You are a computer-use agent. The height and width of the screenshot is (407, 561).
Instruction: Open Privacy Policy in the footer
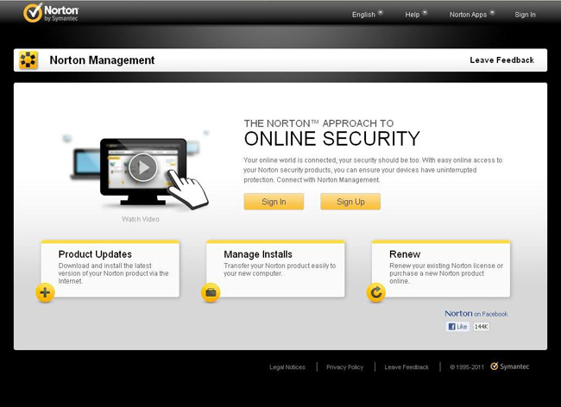point(344,367)
